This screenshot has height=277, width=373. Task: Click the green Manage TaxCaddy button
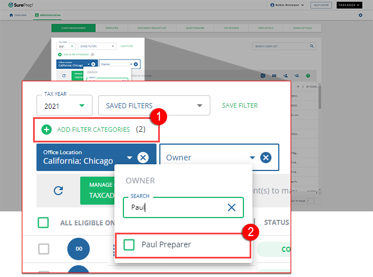pos(98,191)
